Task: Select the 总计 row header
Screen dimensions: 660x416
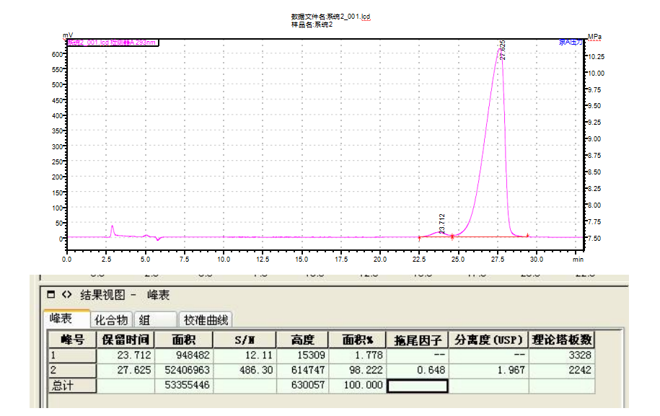Action: (72, 386)
